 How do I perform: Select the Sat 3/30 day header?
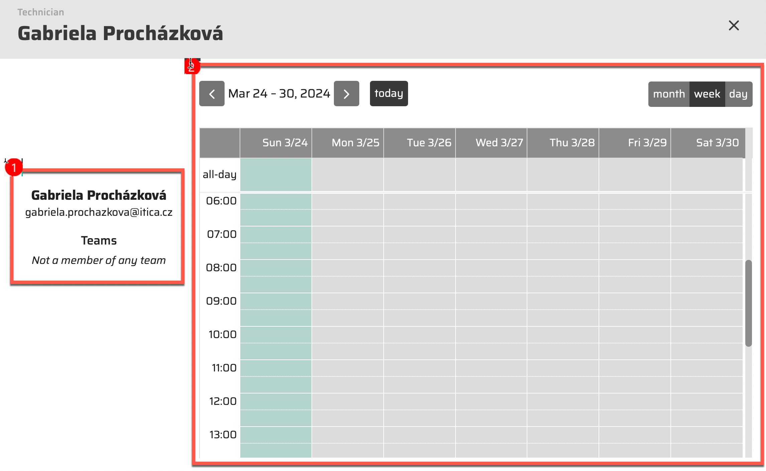(x=717, y=143)
